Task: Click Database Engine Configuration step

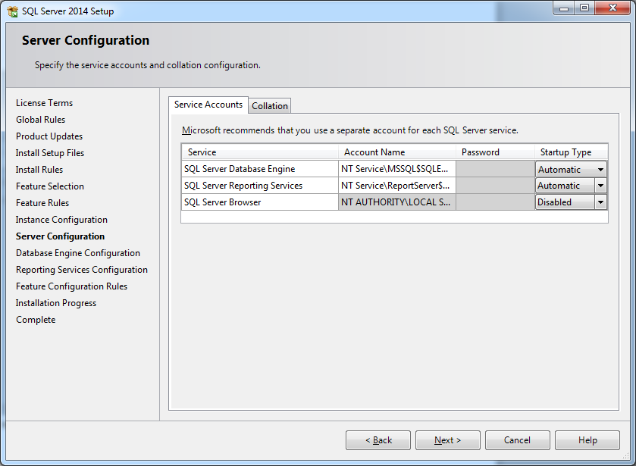Action: click(x=78, y=253)
